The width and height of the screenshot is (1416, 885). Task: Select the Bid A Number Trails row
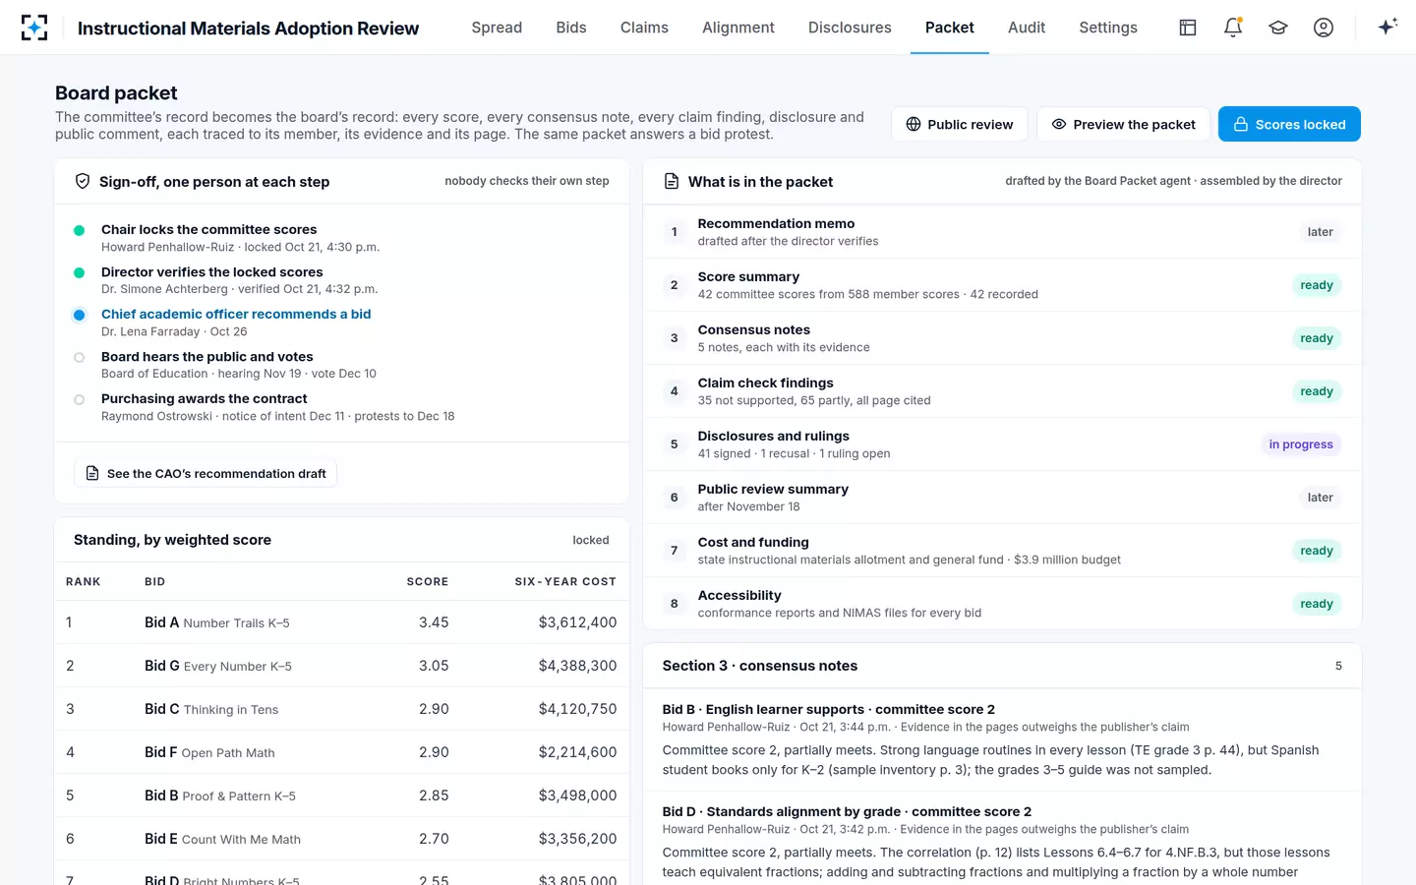coord(341,622)
